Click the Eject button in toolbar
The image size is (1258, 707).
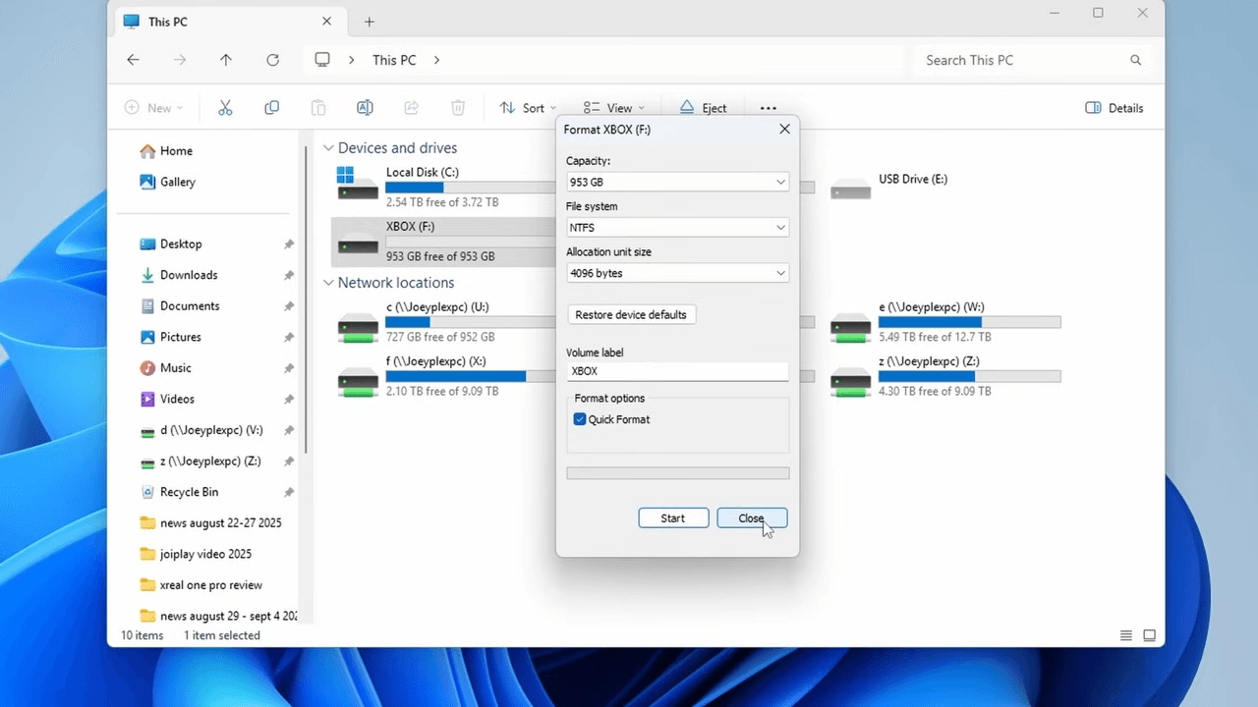(703, 108)
